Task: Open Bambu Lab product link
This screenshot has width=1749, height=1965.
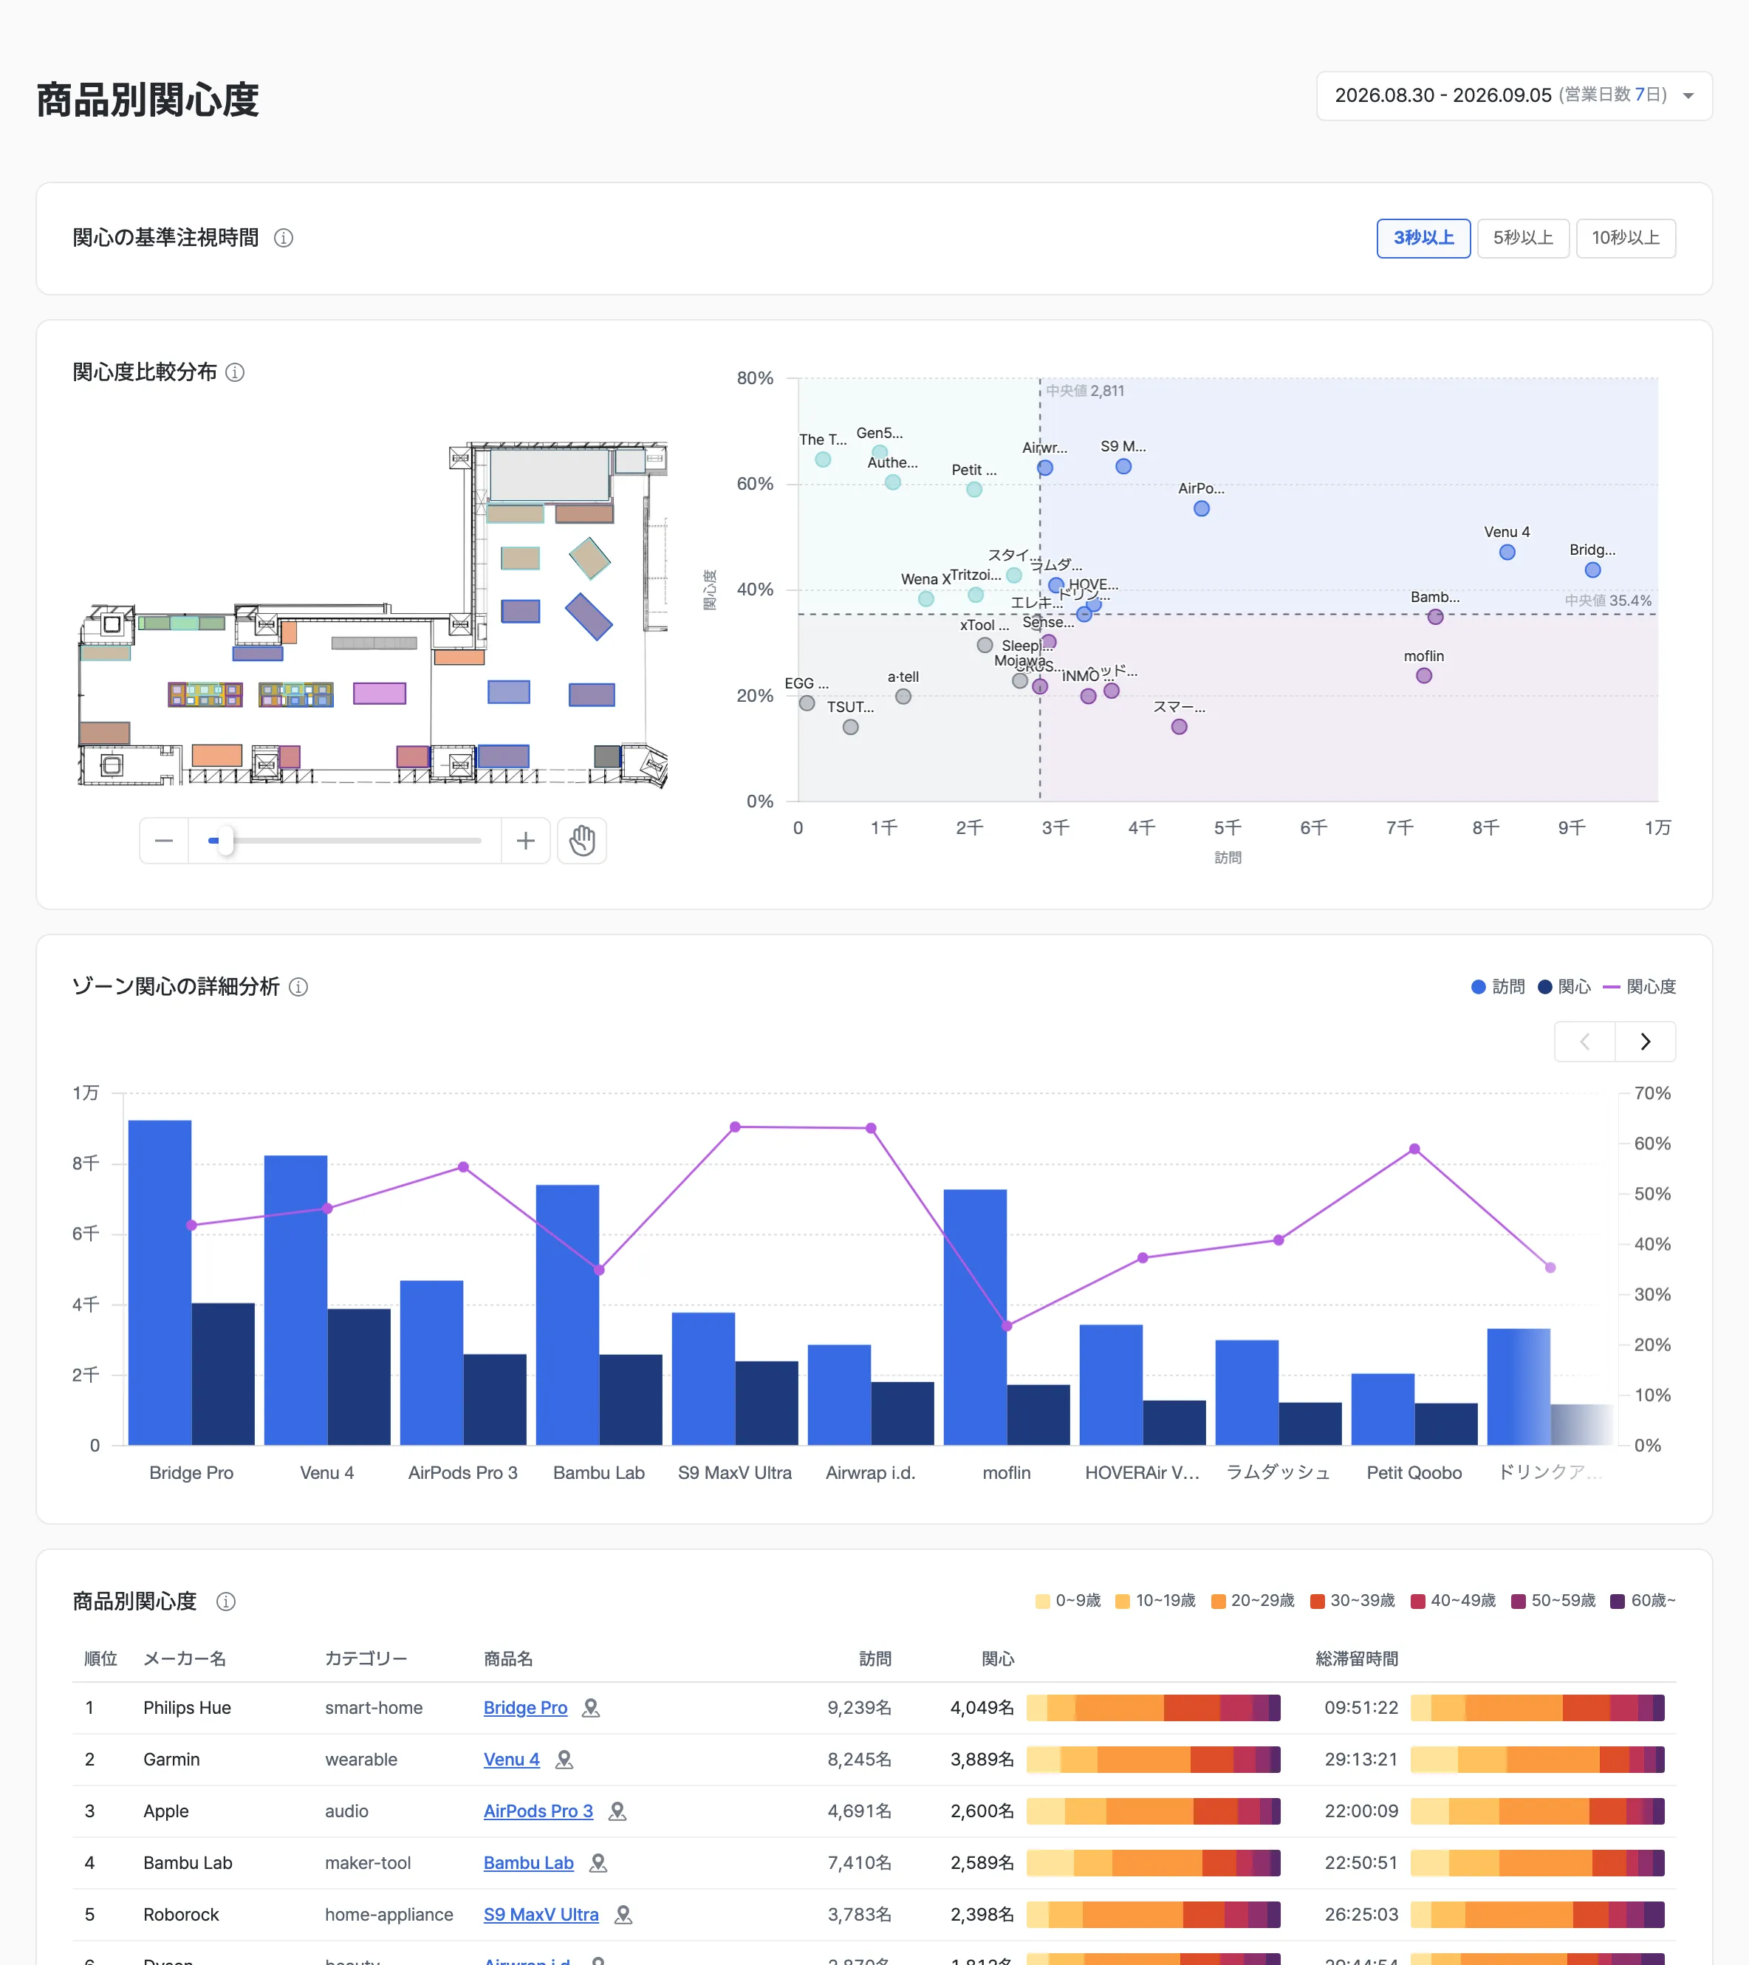Action: point(529,1864)
